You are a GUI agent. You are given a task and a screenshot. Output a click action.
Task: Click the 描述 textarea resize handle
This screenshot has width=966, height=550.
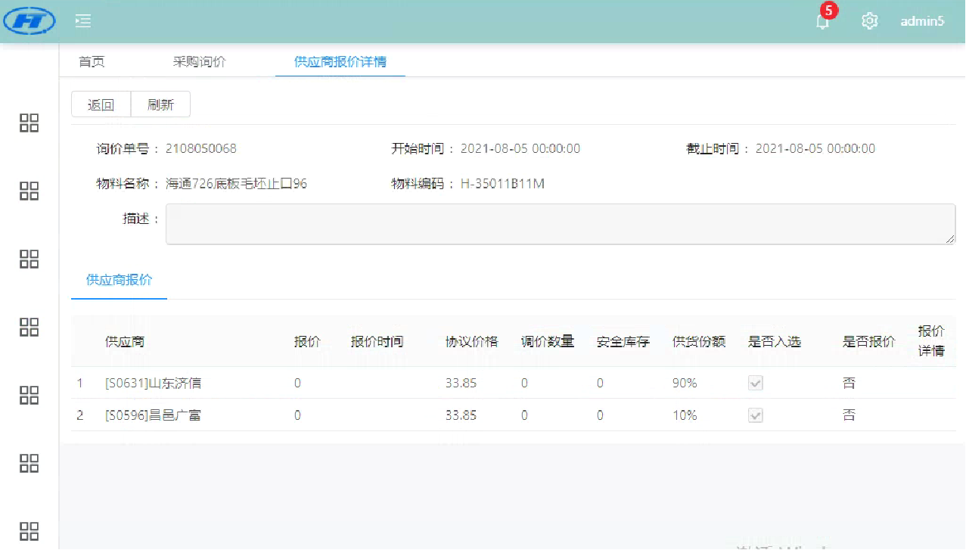point(950,239)
